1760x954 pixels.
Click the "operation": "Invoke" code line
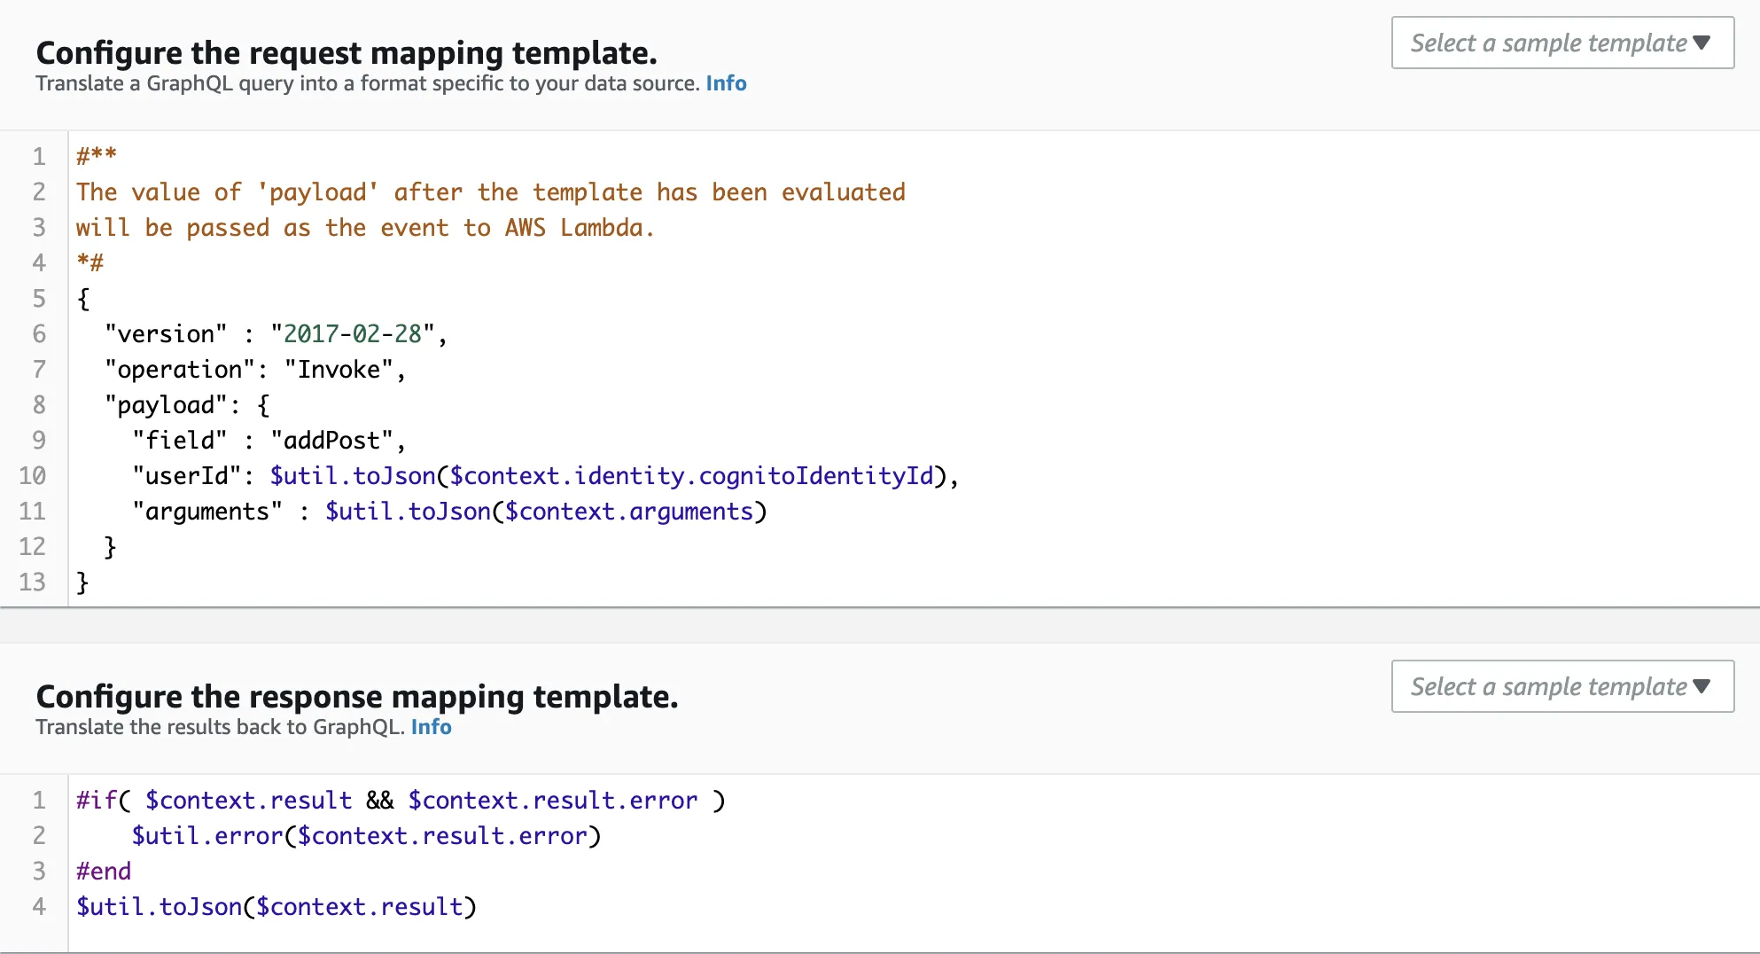pyautogui.click(x=254, y=370)
